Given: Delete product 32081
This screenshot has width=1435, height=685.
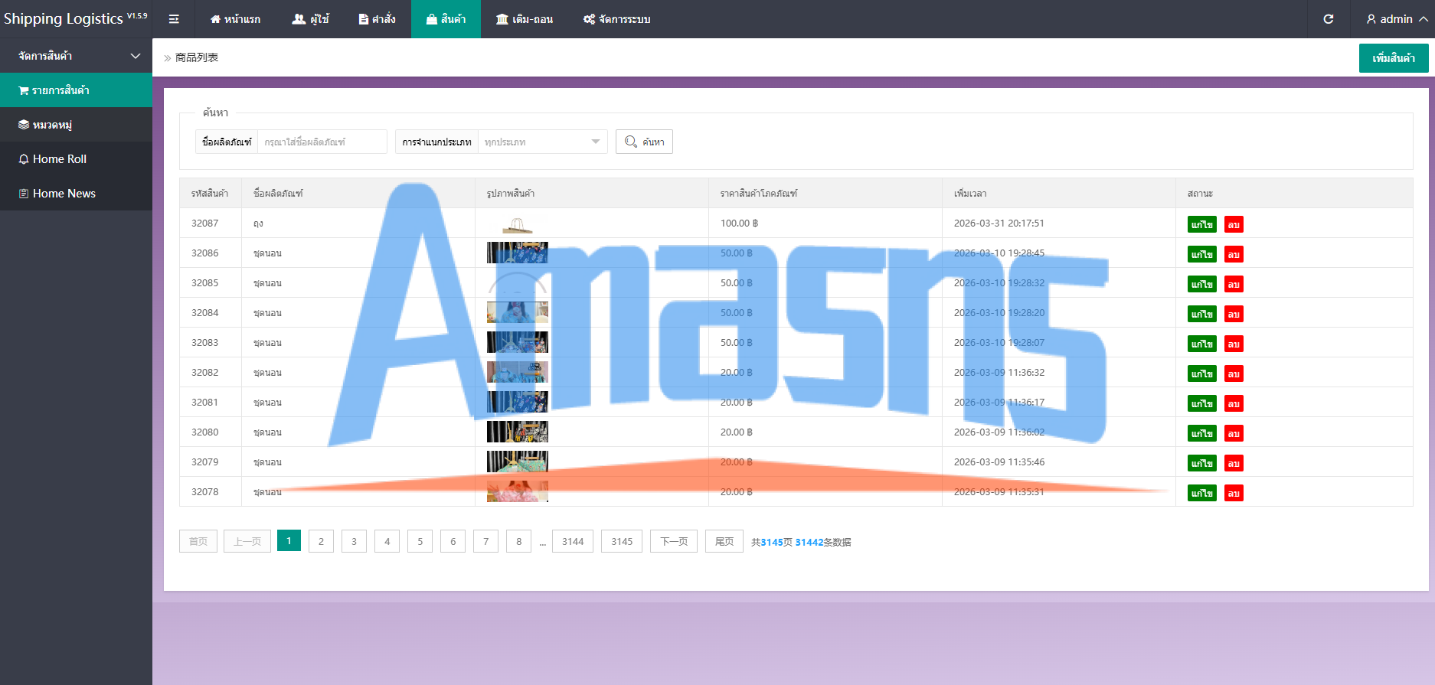Looking at the screenshot, I should tap(1234, 403).
